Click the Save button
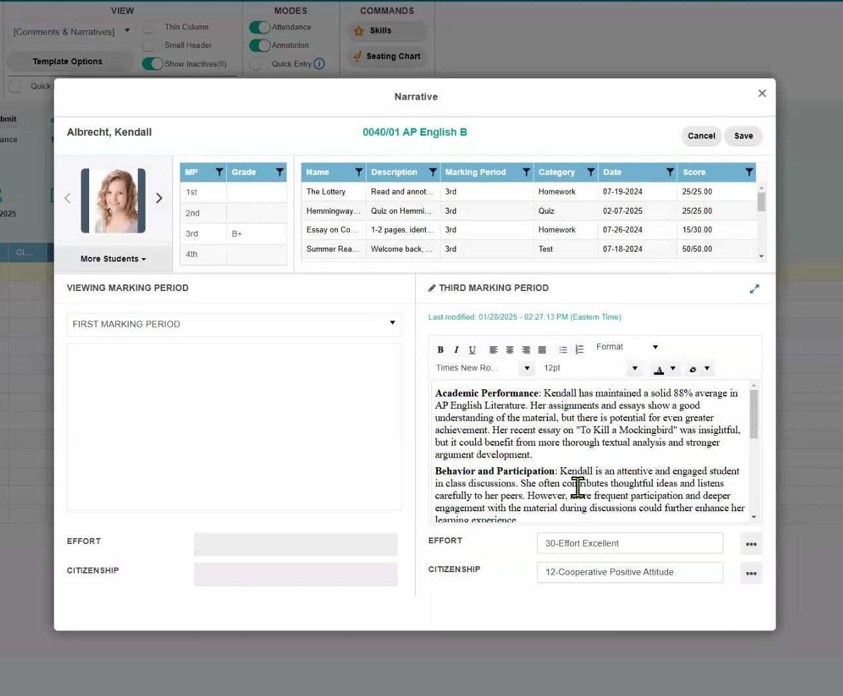This screenshot has height=696, width=843. tap(743, 136)
